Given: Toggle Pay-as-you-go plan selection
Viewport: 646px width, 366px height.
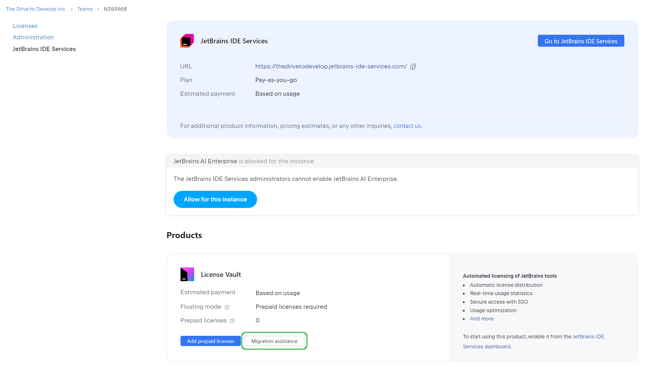Looking at the screenshot, I should (276, 79).
